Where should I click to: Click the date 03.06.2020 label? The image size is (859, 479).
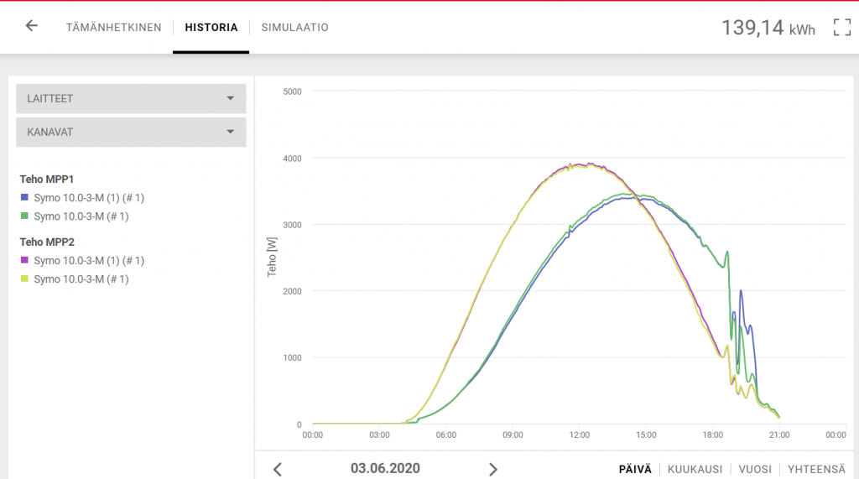[x=385, y=468]
